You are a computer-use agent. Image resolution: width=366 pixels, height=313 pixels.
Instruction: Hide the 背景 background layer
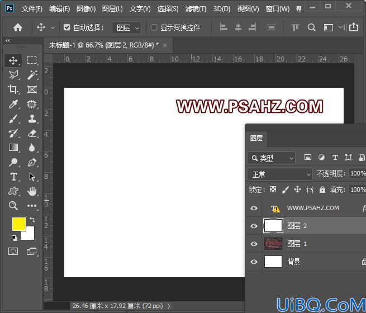(x=254, y=262)
